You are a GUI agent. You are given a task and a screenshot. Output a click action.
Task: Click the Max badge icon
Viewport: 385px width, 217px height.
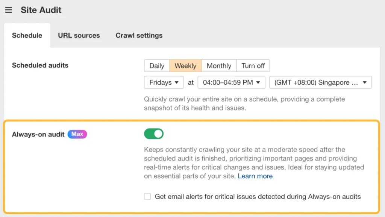77,134
